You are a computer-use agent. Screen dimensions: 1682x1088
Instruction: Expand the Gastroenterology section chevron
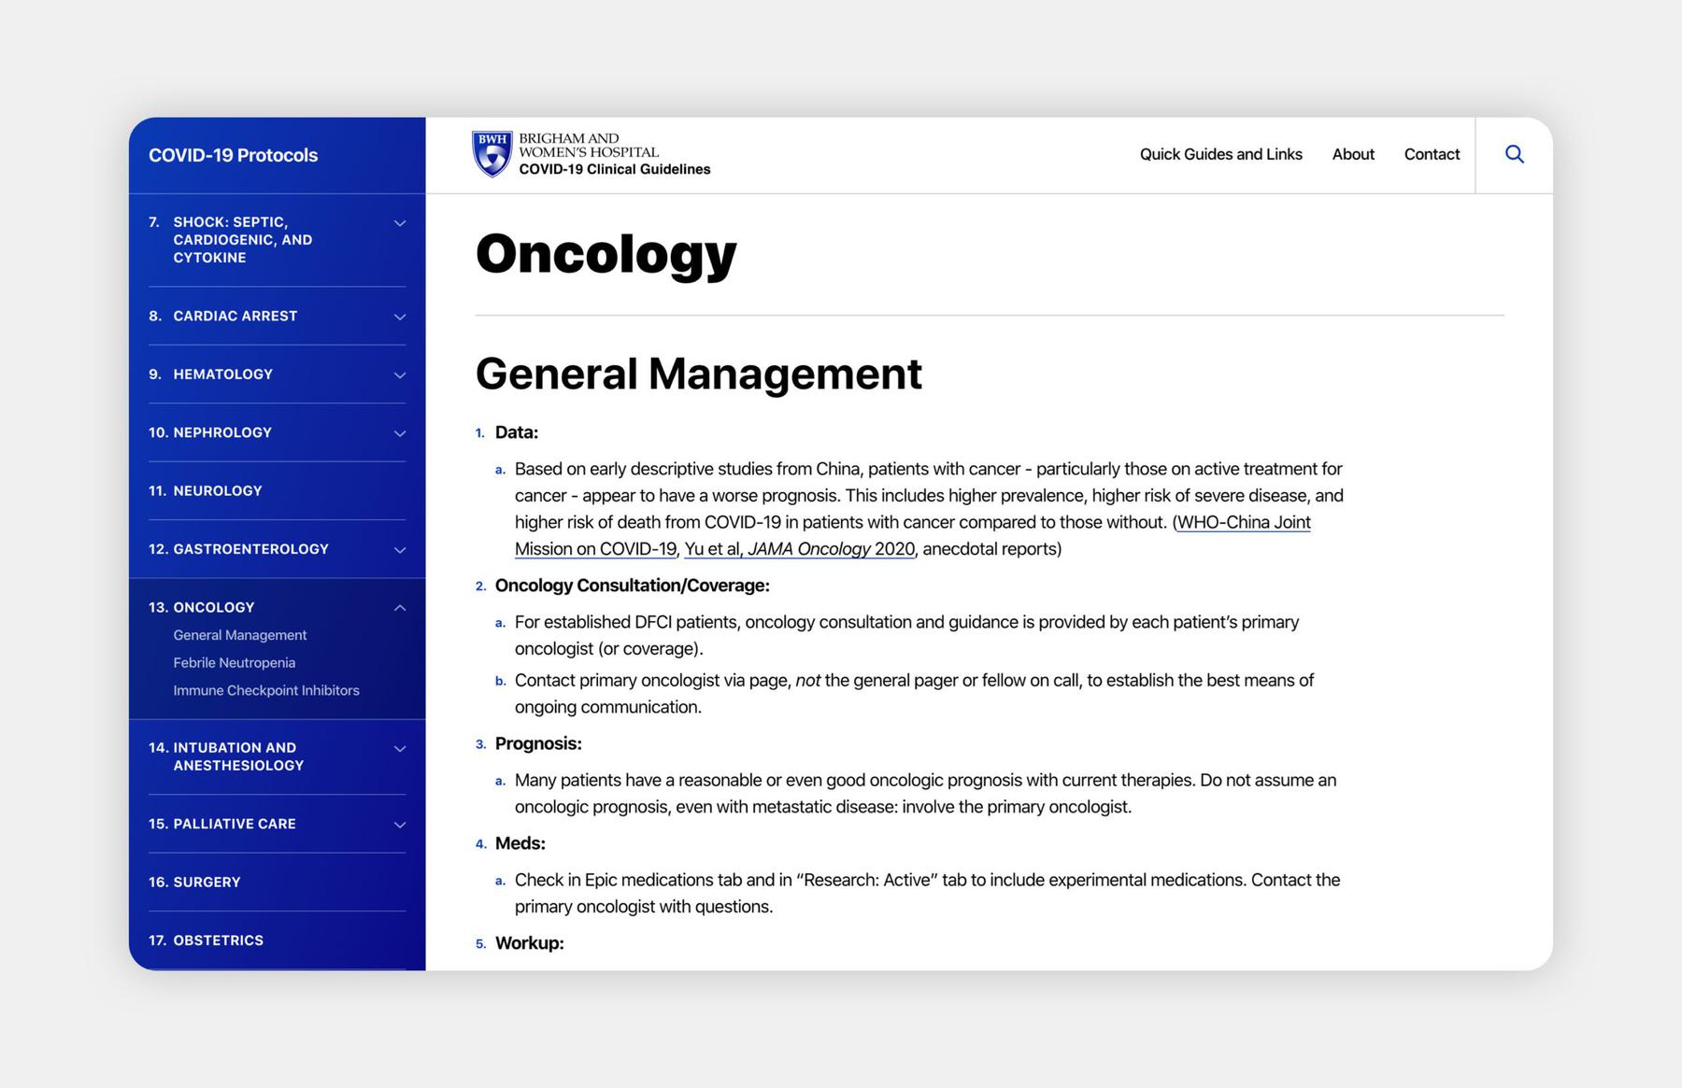coord(400,550)
